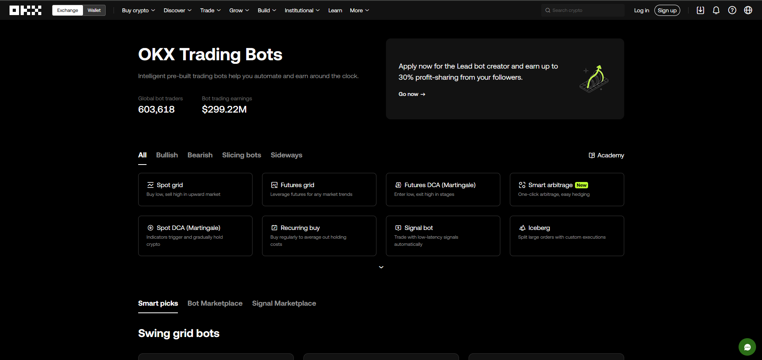Switch to Bot Marketplace tab

point(215,303)
